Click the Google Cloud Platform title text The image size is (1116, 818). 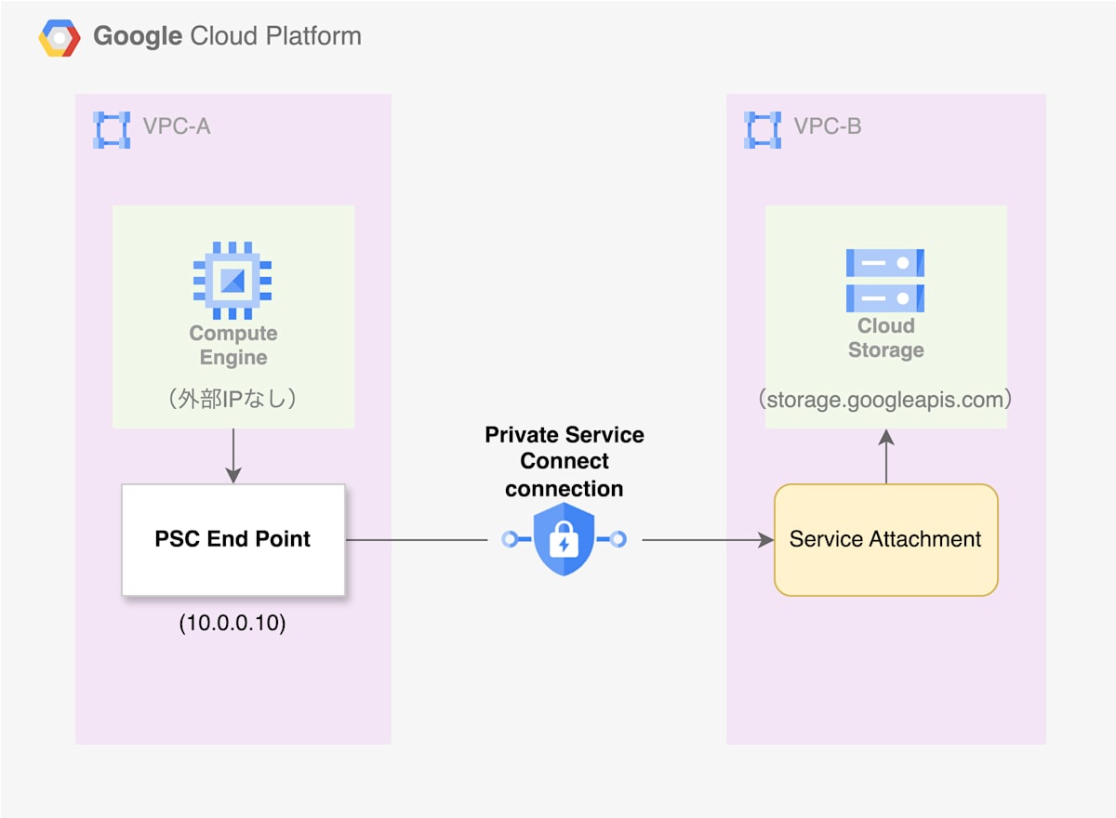[x=228, y=36]
